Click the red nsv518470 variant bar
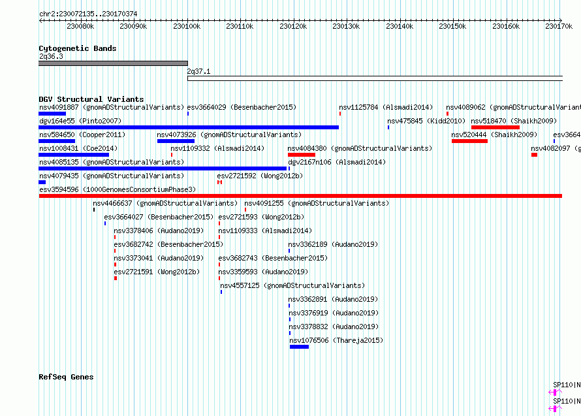Image resolution: width=581 pixels, height=416 pixels. (x=495, y=127)
